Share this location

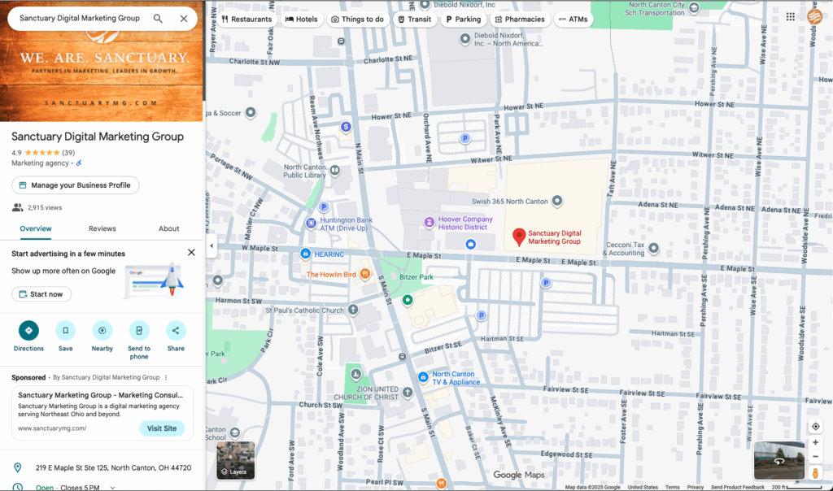point(176,331)
